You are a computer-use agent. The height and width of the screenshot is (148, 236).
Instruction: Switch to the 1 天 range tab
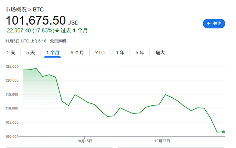pos(11,53)
